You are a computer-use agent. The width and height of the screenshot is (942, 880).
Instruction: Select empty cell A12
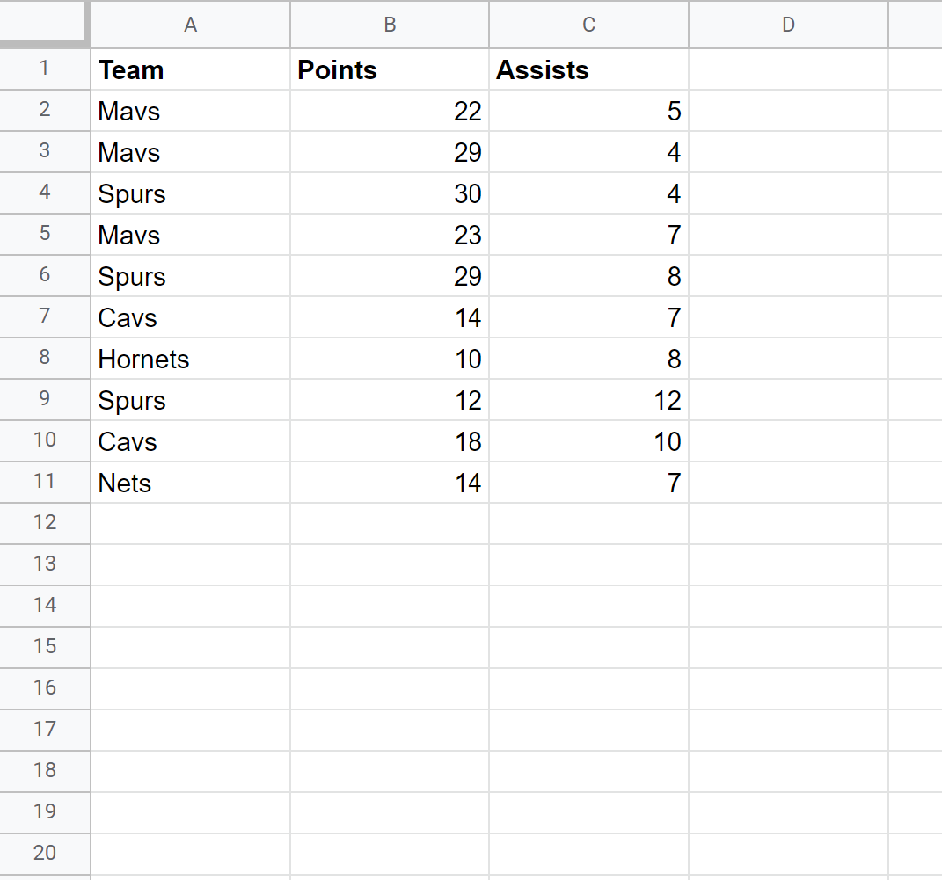click(x=190, y=523)
